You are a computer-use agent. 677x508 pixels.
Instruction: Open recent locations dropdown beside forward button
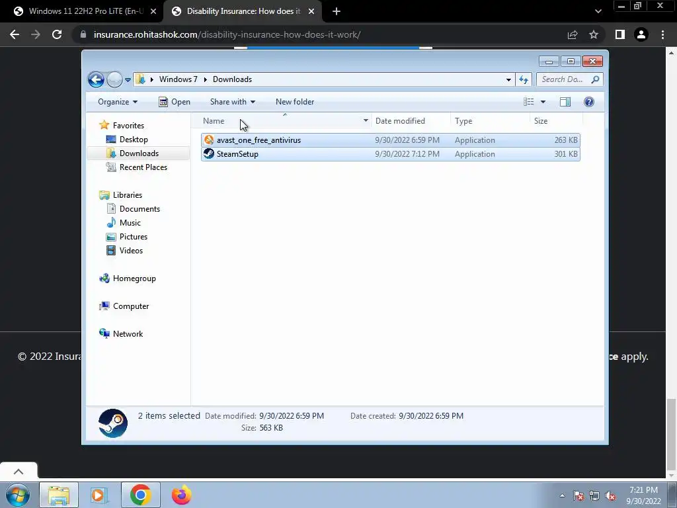point(128,80)
